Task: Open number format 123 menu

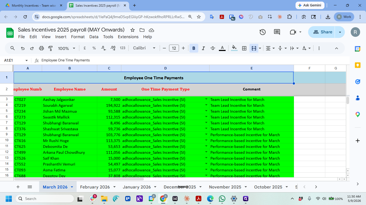Action: pos(122,48)
